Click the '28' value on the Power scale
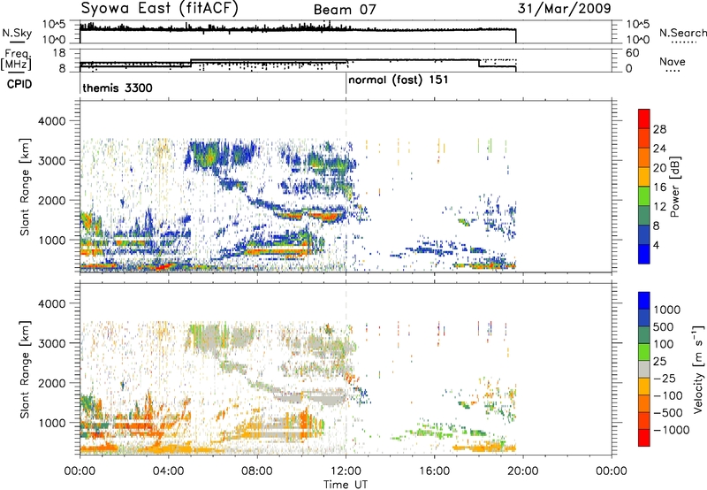707x490 pixels. click(659, 129)
